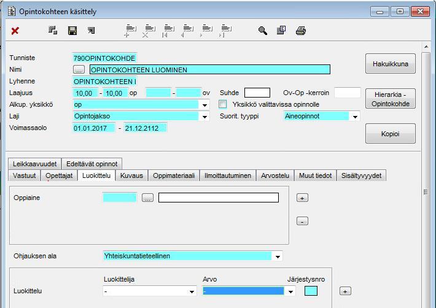Screen dimensions: 436x308
Task: Print using the printer icon
Action: tap(300, 31)
